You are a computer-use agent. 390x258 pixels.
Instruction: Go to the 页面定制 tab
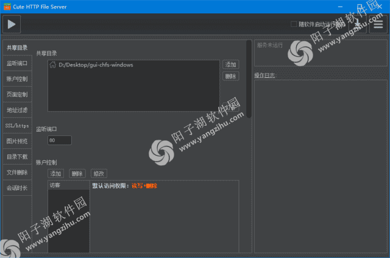coord(17,95)
